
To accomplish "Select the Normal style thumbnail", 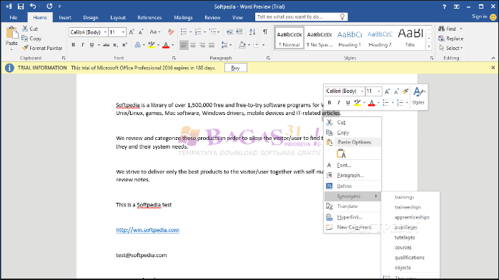I will point(289,38).
